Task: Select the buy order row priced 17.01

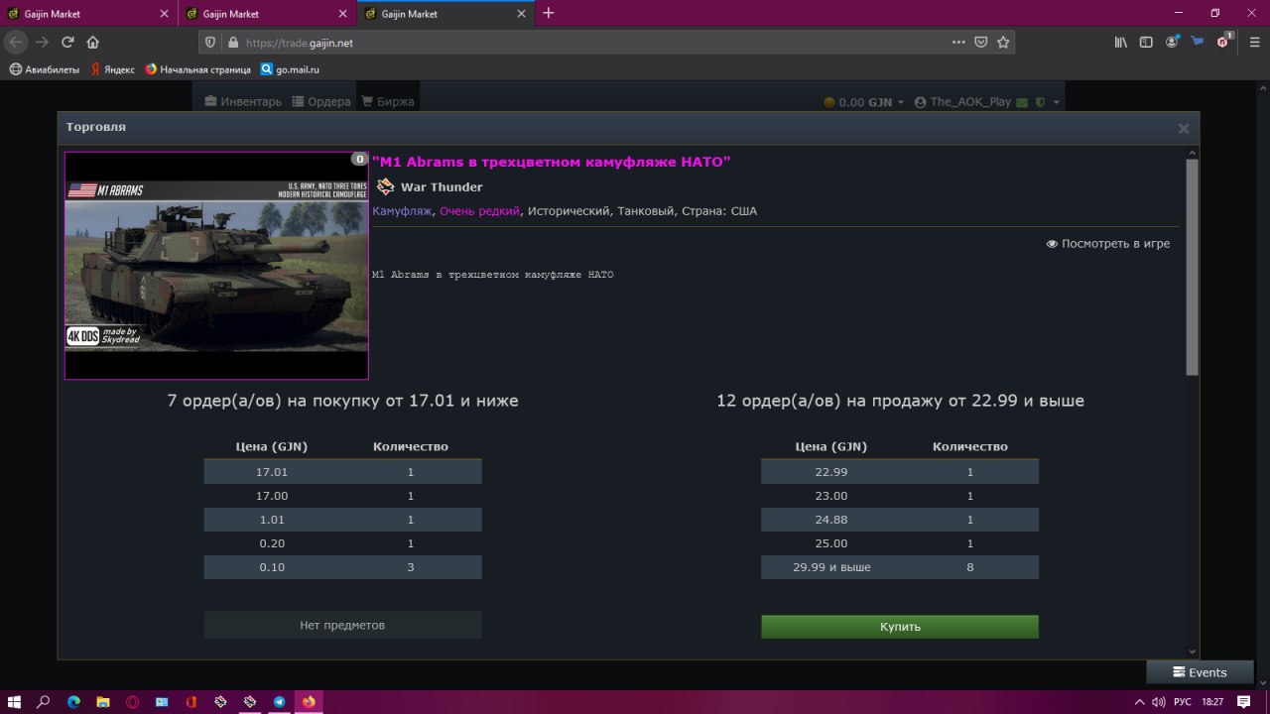Action: pyautogui.click(x=342, y=472)
